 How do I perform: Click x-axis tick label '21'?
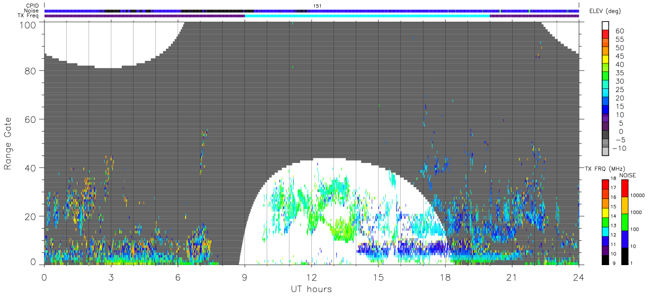point(512,277)
